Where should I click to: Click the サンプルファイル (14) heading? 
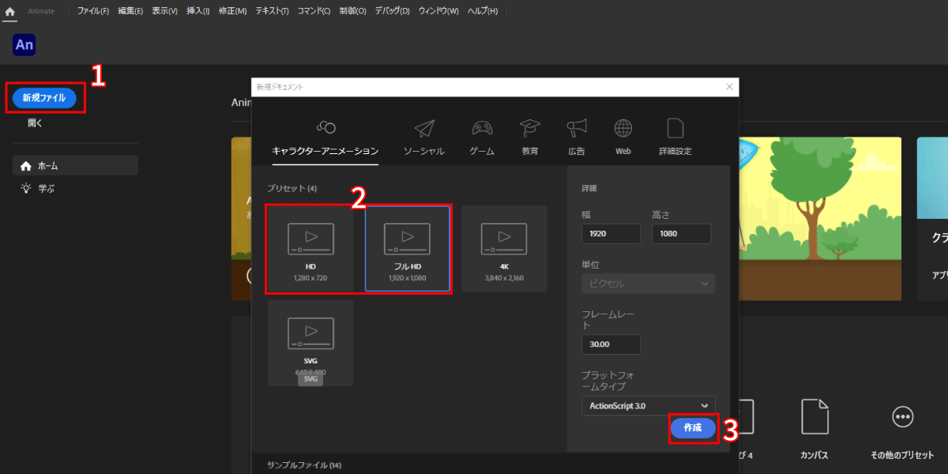tap(304, 465)
